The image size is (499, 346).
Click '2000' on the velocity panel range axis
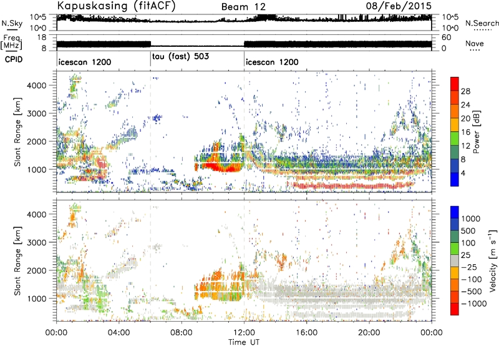[x=36, y=270]
